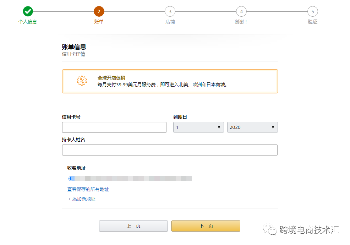The width and height of the screenshot is (350, 245).
Task: Click the step 4 circle icon
Action: tap(241, 11)
